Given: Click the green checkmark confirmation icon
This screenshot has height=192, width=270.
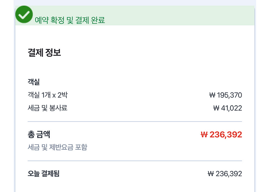Looking at the screenshot, I should pyautogui.click(x=24, y=14).
